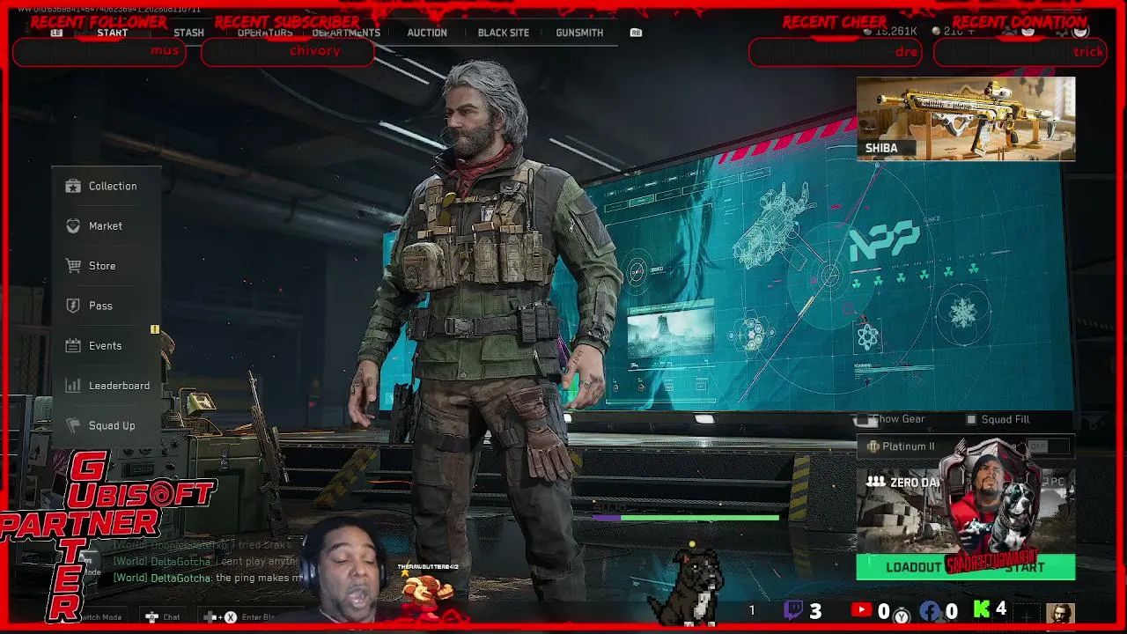Open the STASH tab
1127x634 pixels.
(x=188, y=33)
